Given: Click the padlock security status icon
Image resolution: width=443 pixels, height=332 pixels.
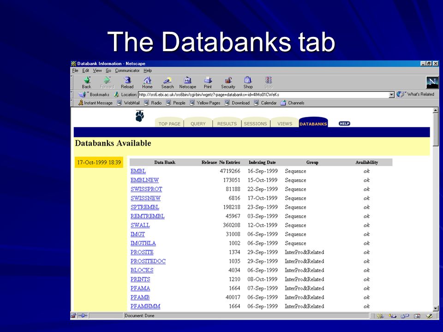Looking at the screenshot, I should pos(73,315).
